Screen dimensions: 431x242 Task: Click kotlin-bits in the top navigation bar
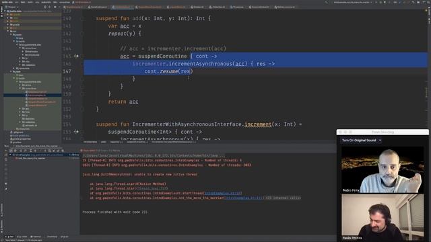tap(7, 2)
